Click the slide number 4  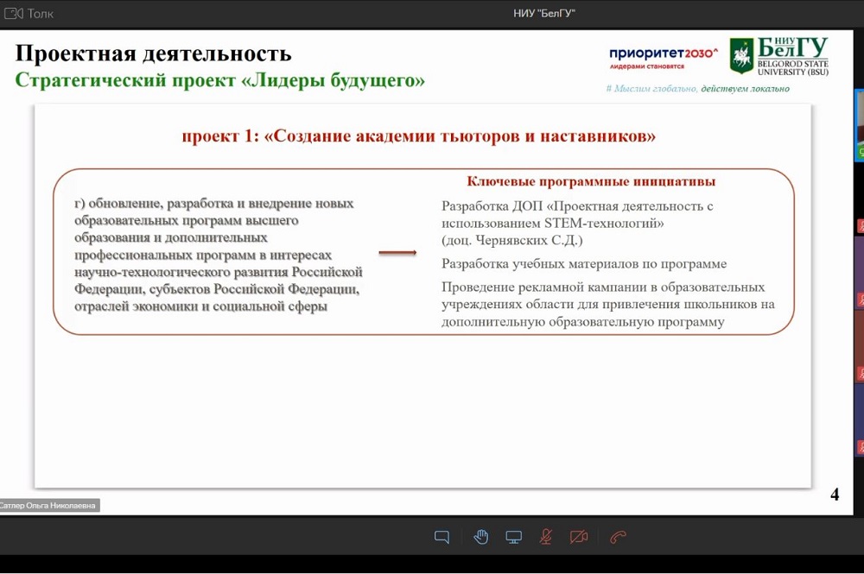click(x=834, y=495)
